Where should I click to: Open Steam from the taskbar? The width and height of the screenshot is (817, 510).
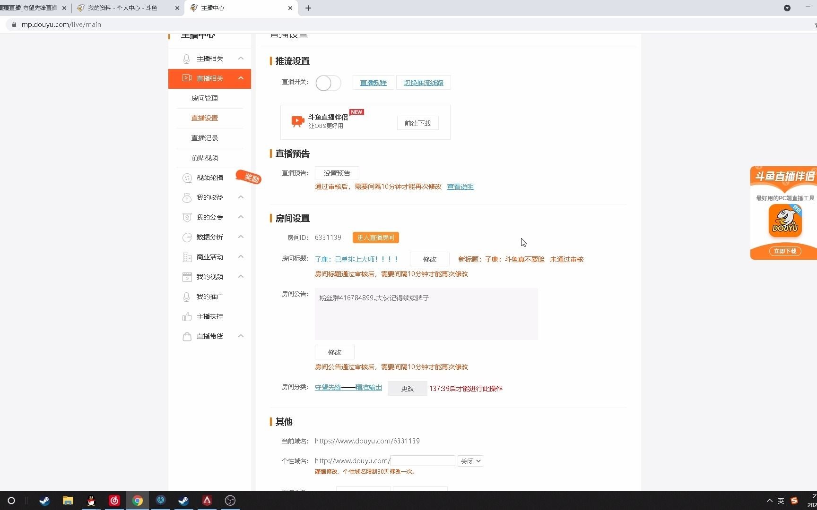click(x=44, y=501)
